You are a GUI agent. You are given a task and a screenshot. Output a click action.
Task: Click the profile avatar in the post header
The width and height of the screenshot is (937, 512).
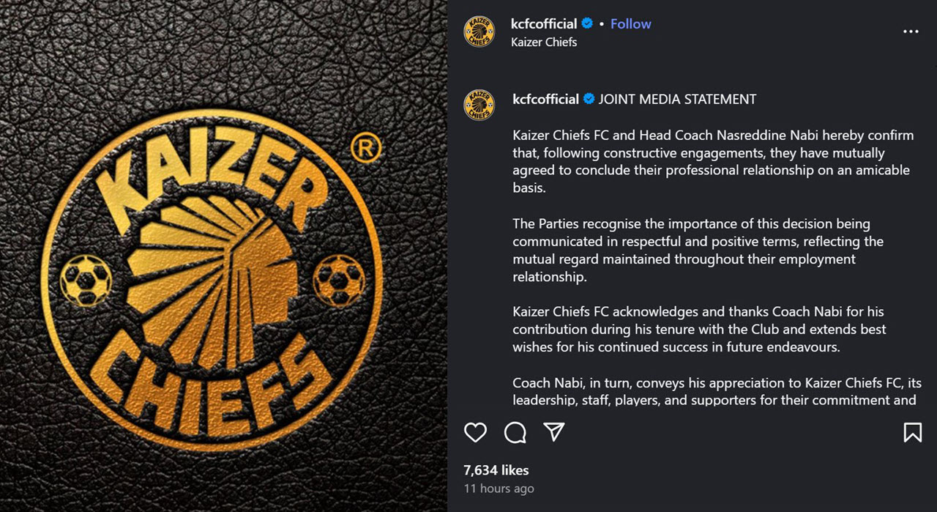(479, 32)
